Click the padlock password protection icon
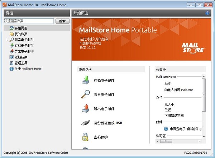The image size is (215, 158). coord(85,137)
